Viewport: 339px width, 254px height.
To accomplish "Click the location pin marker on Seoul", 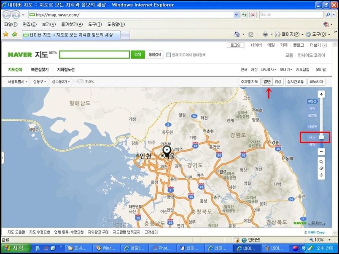I will pyautogui.click(x=167, y=151).
